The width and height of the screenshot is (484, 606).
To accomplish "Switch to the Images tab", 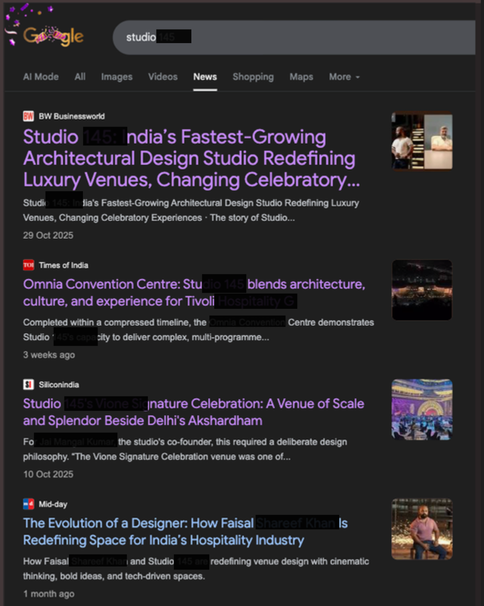I will tap(117, 77).
